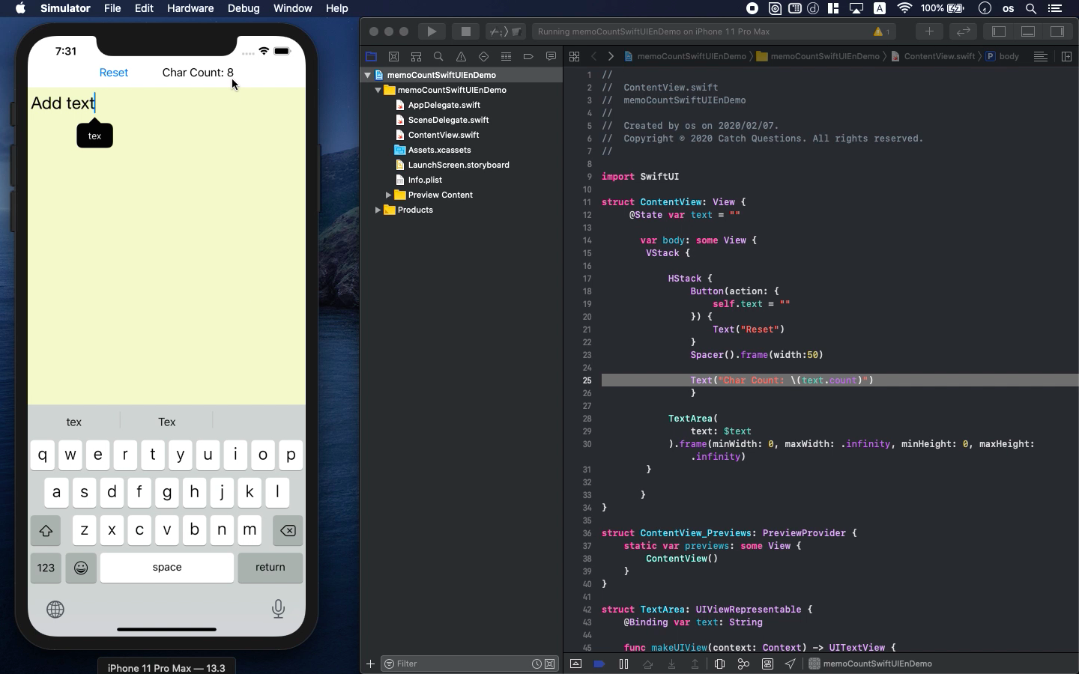The width and height of the screenshot is (1079, 674).
Task: Click the View Debugger hierarchy icon
Action: 719,664
